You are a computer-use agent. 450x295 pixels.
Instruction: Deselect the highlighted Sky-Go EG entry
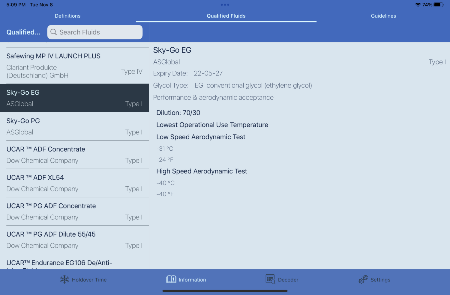tap(75, 98)
